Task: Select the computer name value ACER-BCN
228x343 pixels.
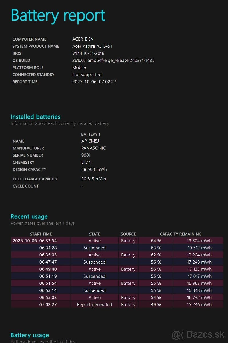Action: (x=83, y=39)
